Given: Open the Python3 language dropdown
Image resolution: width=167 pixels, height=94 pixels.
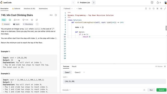Looking at the screenshot, I should point(68,9).
